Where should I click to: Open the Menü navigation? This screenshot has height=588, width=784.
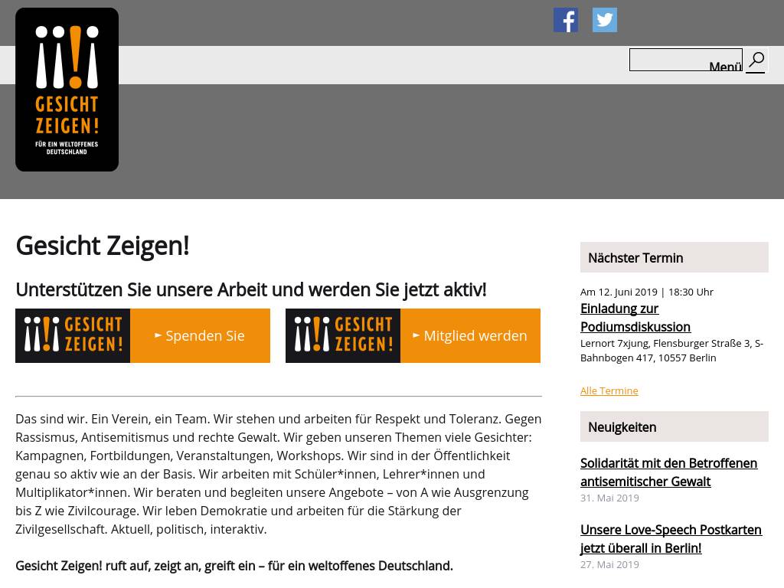(725, 67)
